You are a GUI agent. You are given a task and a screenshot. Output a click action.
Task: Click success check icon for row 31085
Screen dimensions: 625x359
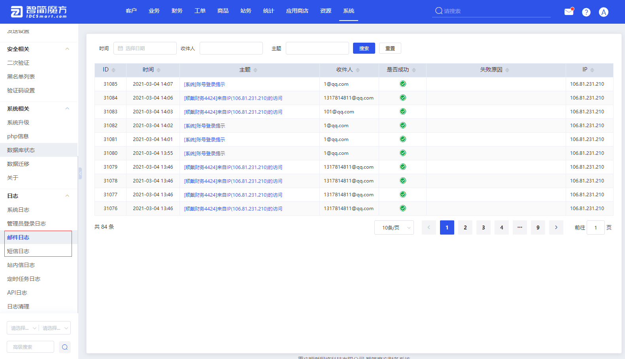(x=403, y=84)
